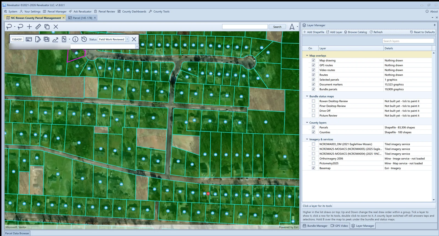Screen dimensions: 439x236
Task: Click the map search text box
Action: point(245,27)
